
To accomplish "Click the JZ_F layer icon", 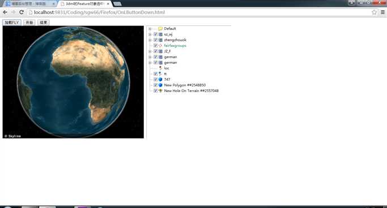I will point(160,51).
